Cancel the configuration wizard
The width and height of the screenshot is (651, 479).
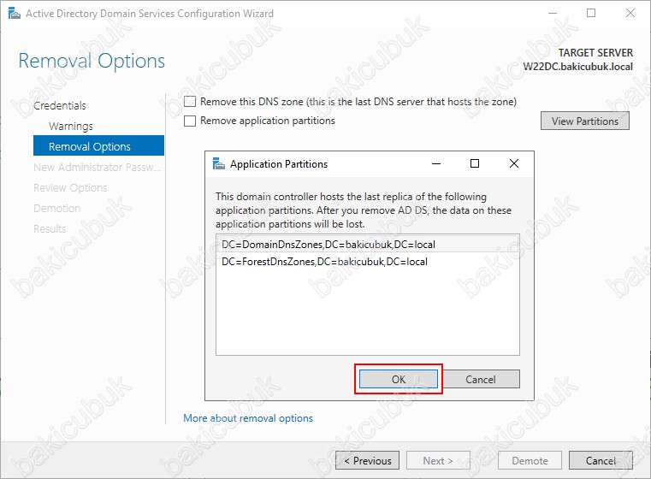[601, 460]
